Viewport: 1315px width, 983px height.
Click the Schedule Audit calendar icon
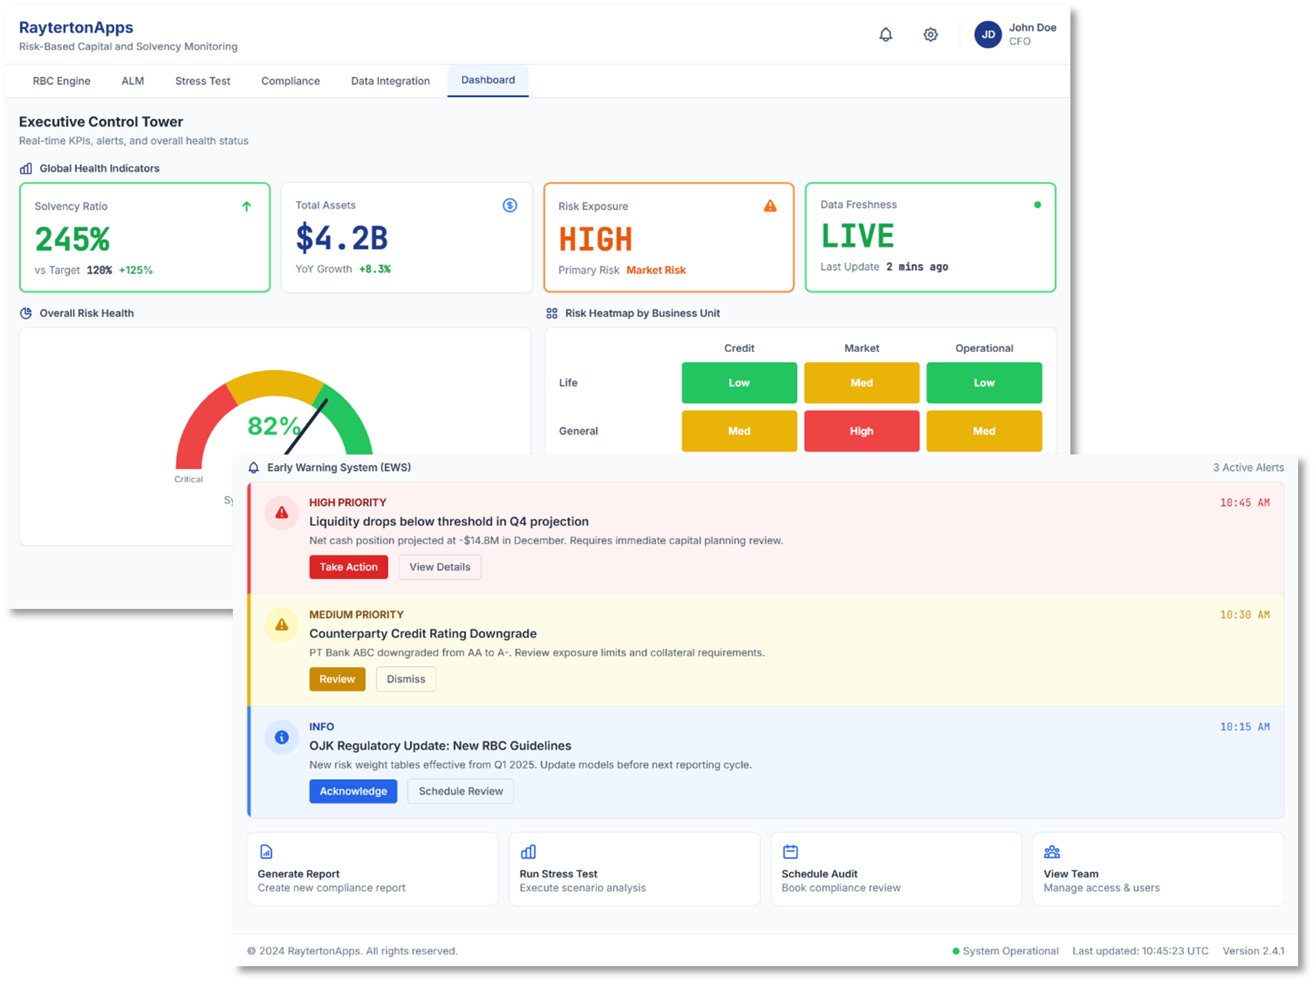pos(790,851)
